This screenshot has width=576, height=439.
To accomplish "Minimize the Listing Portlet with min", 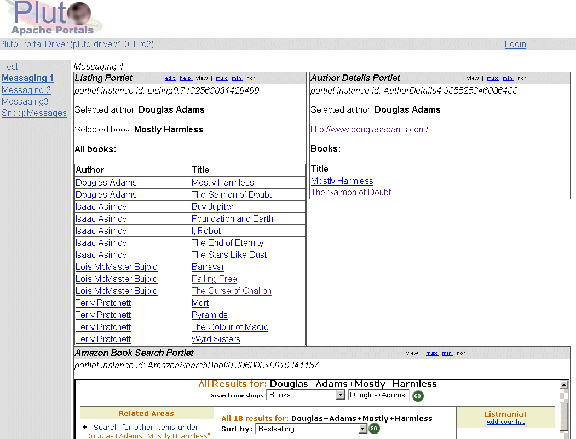I will [237, 78].
